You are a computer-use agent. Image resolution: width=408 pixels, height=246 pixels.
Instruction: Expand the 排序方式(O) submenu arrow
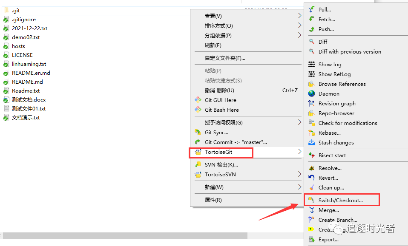(x=299, y=25)
